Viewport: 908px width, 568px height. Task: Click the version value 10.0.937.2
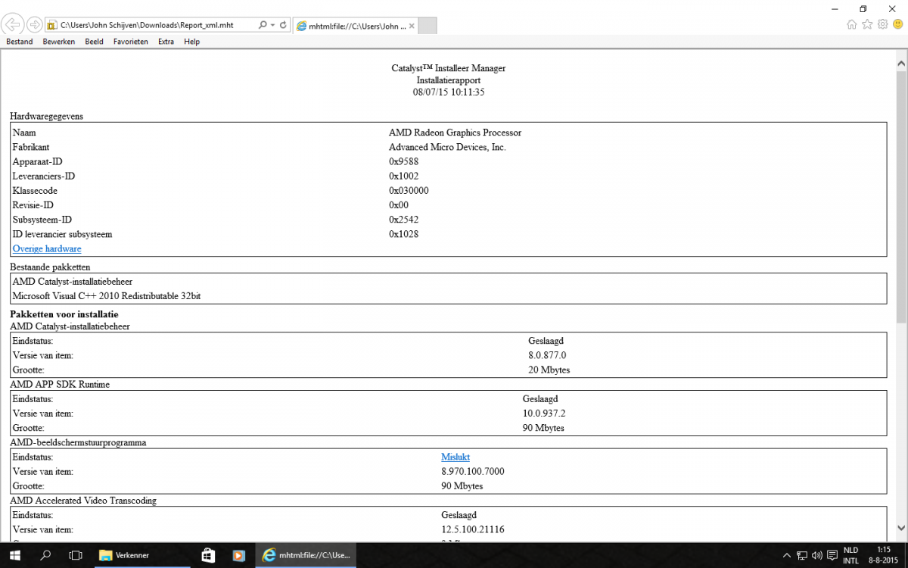point(544,414)
